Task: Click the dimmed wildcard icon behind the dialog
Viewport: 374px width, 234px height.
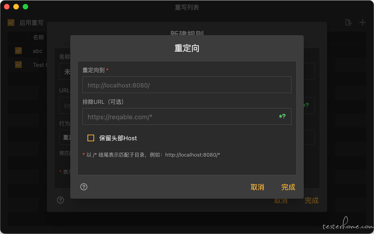Action: tap(306, 105)
